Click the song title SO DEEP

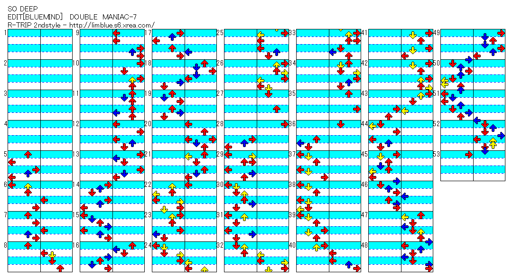point(23,9)
